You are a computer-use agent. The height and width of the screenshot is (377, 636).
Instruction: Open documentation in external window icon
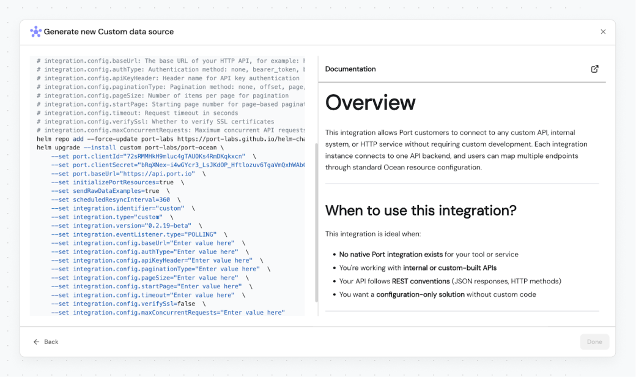click(594, 69)
